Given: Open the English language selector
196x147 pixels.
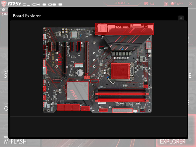Looking at the screenshot, I should coord(177,4).
